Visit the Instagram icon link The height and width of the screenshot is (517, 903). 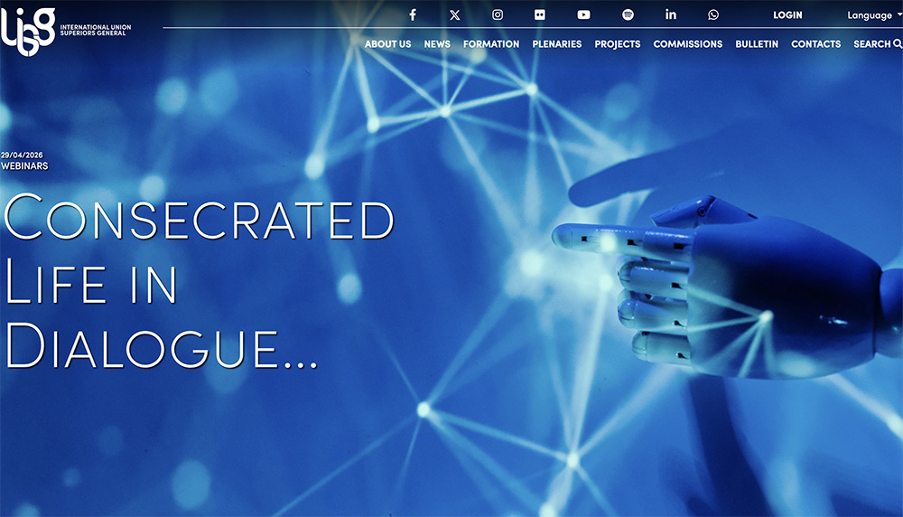pos(498,15)
